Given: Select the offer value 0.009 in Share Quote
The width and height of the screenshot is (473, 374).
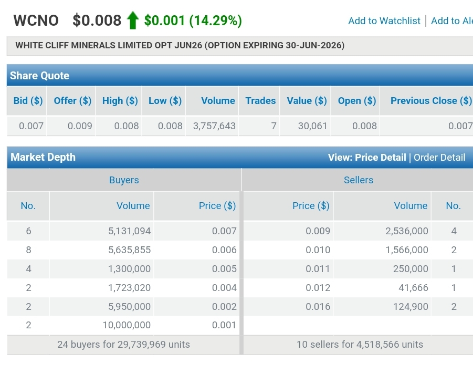Looking at the screenshot, I should (80, 126).
